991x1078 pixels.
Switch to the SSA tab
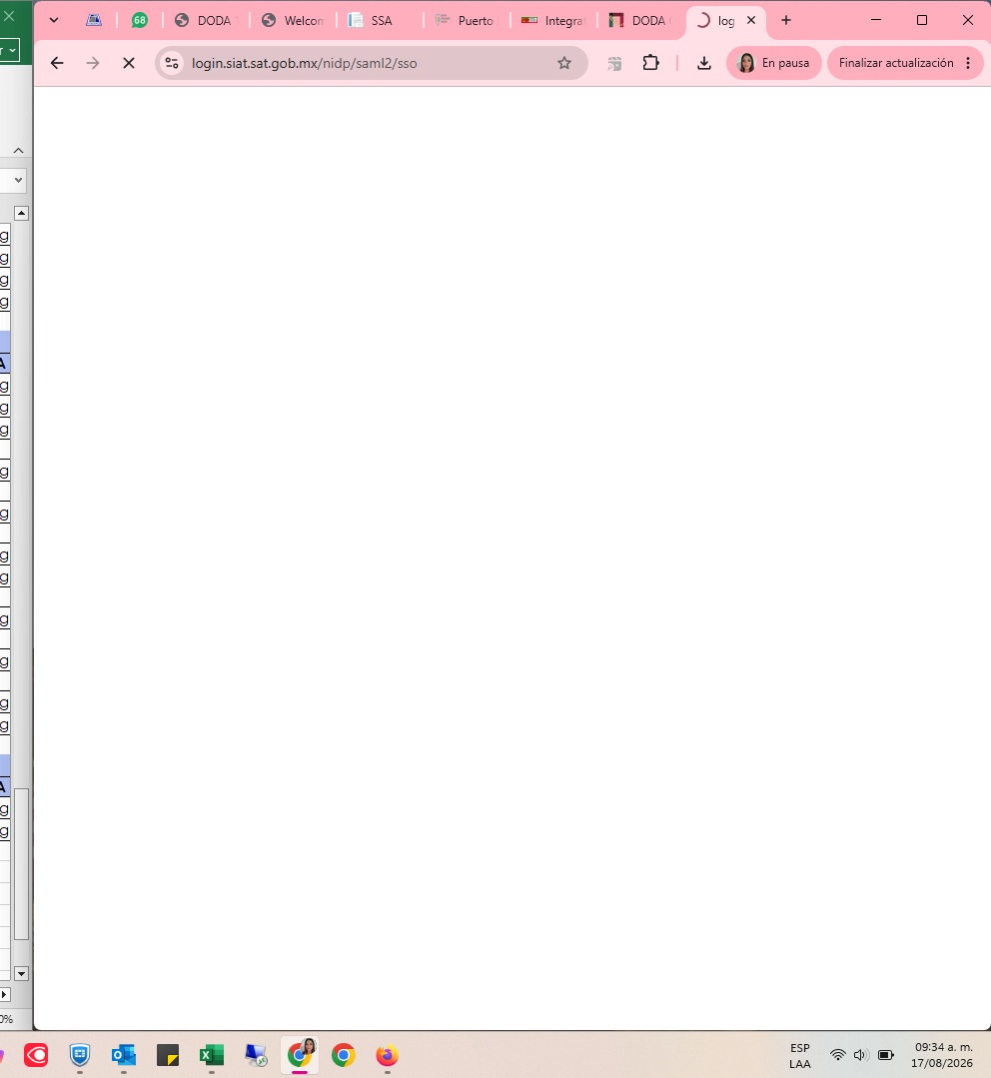pos(380,21)
